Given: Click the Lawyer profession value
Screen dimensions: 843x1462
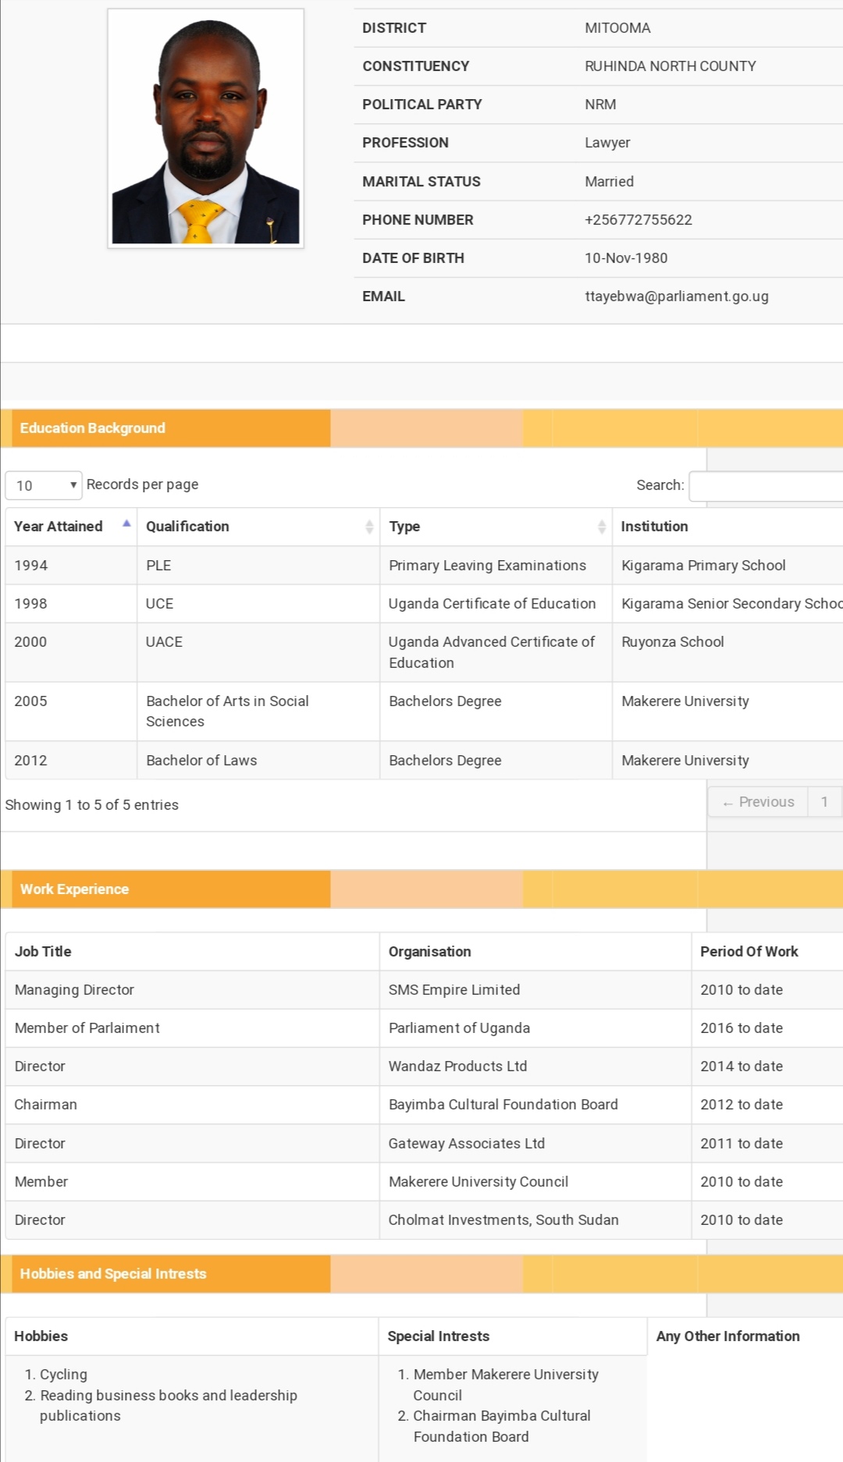Looking at the screenshot, I should point(607,143).
